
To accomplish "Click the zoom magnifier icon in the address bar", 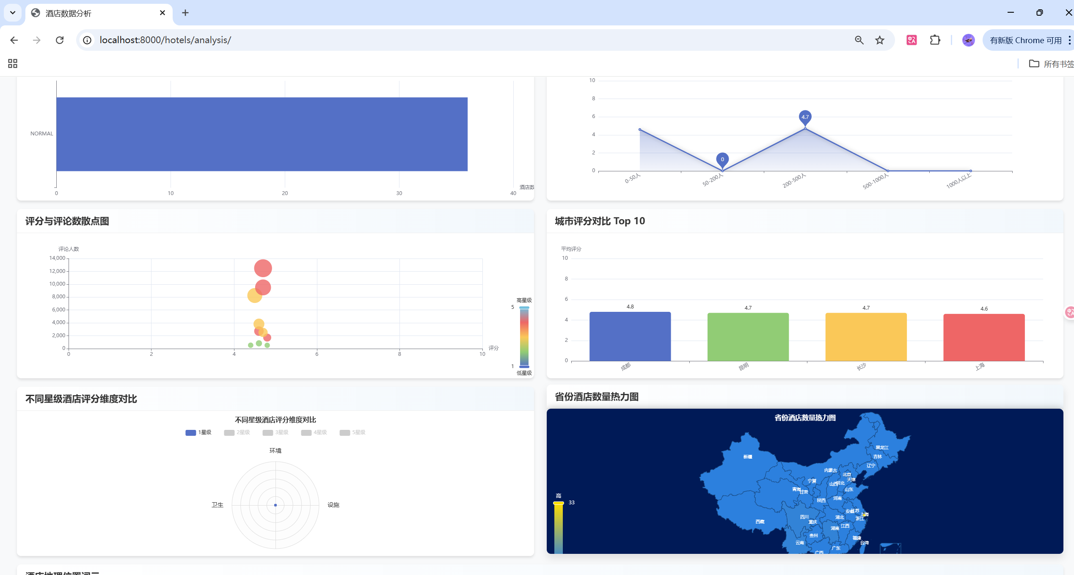I will (x=859, y=40).
